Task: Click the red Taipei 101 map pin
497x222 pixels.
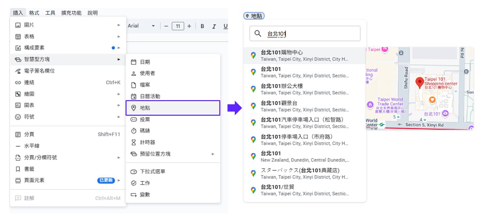Action: click(420, 83)
